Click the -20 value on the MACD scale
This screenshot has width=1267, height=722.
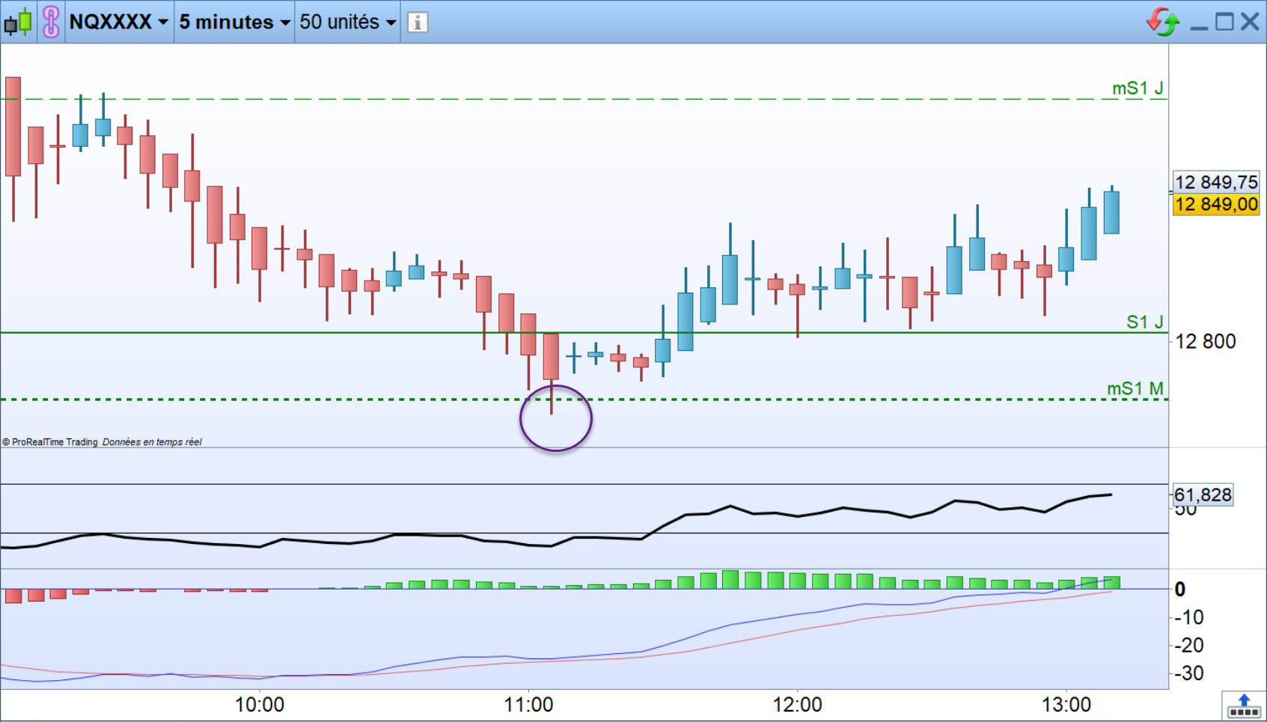tap(1188, 645)
